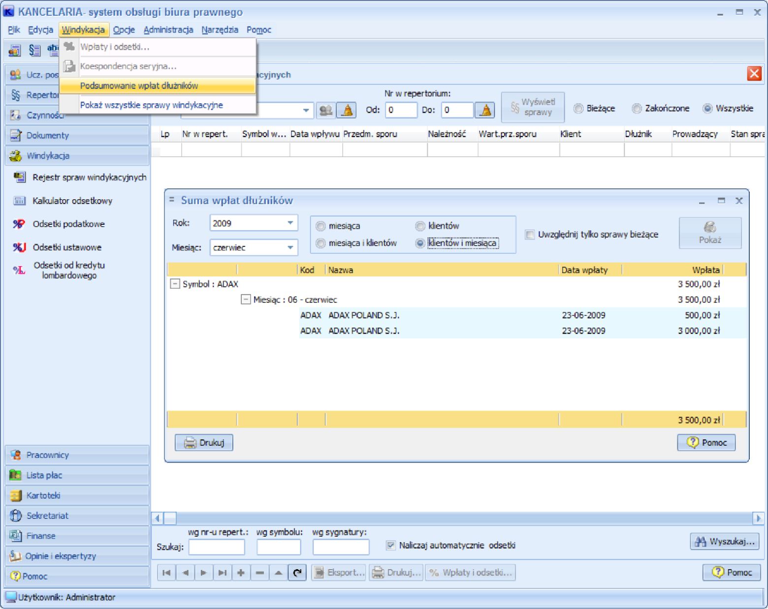Open the Edycja menu
This screenshot has height=609, width=768.
click(x=40, y=30)
